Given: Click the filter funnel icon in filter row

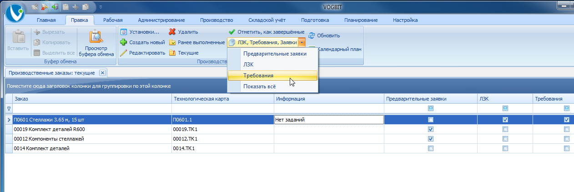Looking at the screenshot, I should click(9, 108).
